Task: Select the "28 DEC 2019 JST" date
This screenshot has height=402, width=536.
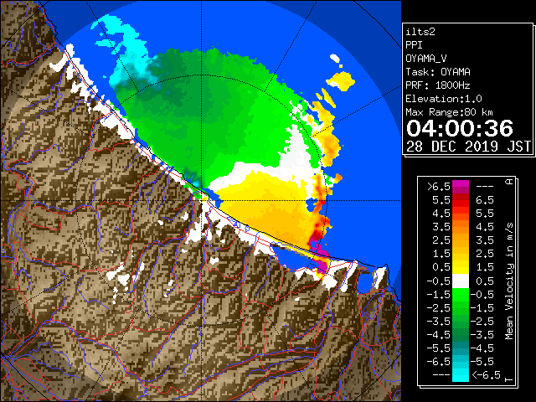Action: click(x=468, y=147)
